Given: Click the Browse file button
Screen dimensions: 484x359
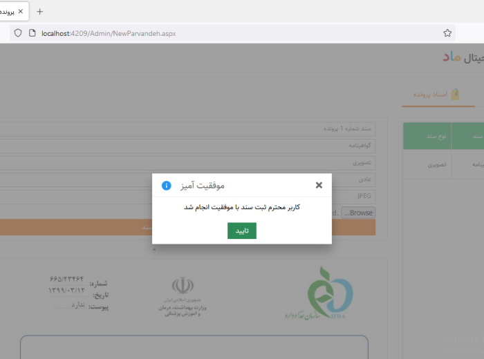Looking at the screenshot, I should (357, 213).
